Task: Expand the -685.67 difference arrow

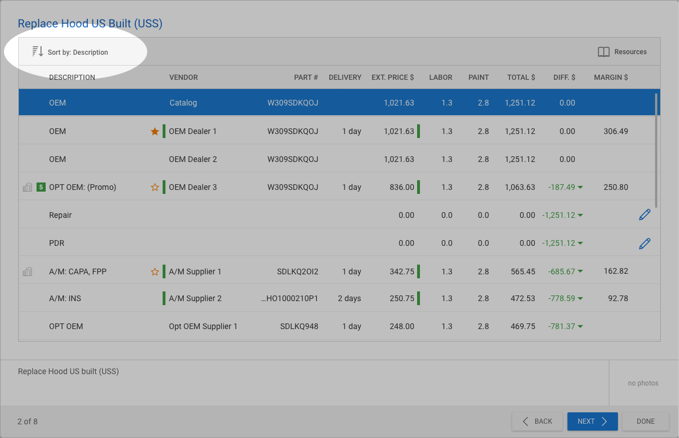Action: click(580, 272)
